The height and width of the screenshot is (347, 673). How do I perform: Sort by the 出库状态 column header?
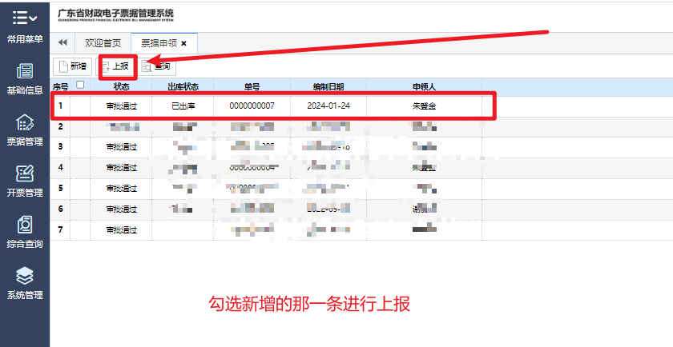tap(183, 86)
